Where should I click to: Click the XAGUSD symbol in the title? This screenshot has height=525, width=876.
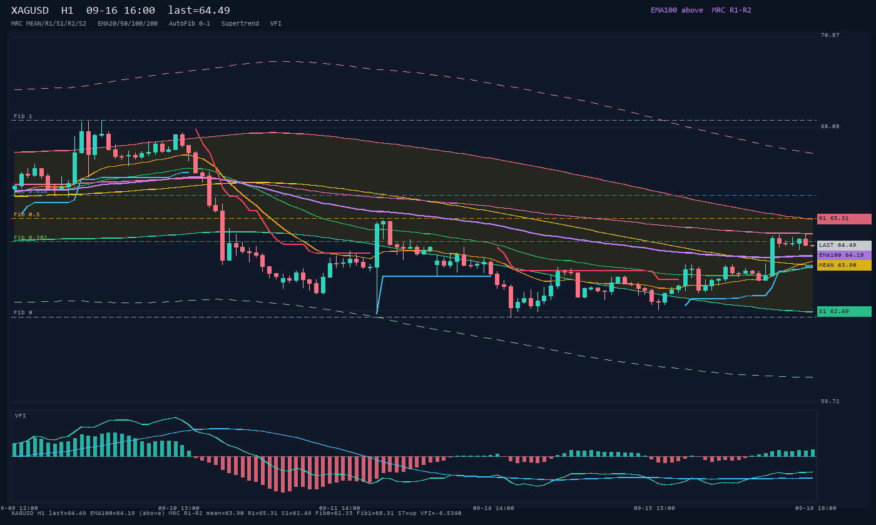pyautogui.click(x=30, y=11)
